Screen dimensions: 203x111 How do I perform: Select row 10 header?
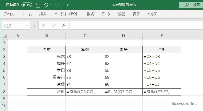(x=4, y=106)
